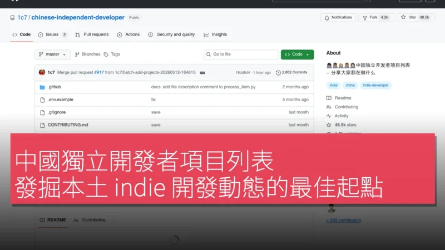Screen dimensions: 445x250
Task: Focus the Go to file search
Action: [x=241, y=54]
